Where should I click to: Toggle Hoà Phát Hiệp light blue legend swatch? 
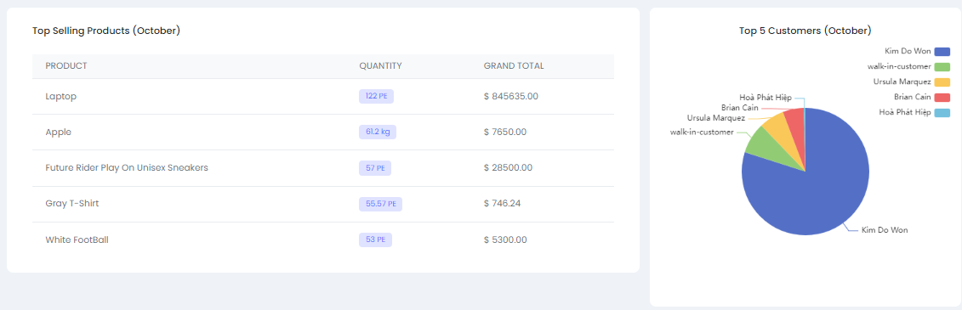(942, 112)
